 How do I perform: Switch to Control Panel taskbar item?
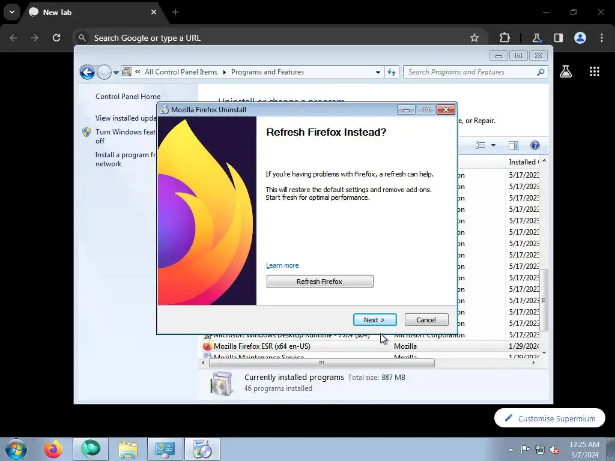[165, 449]
